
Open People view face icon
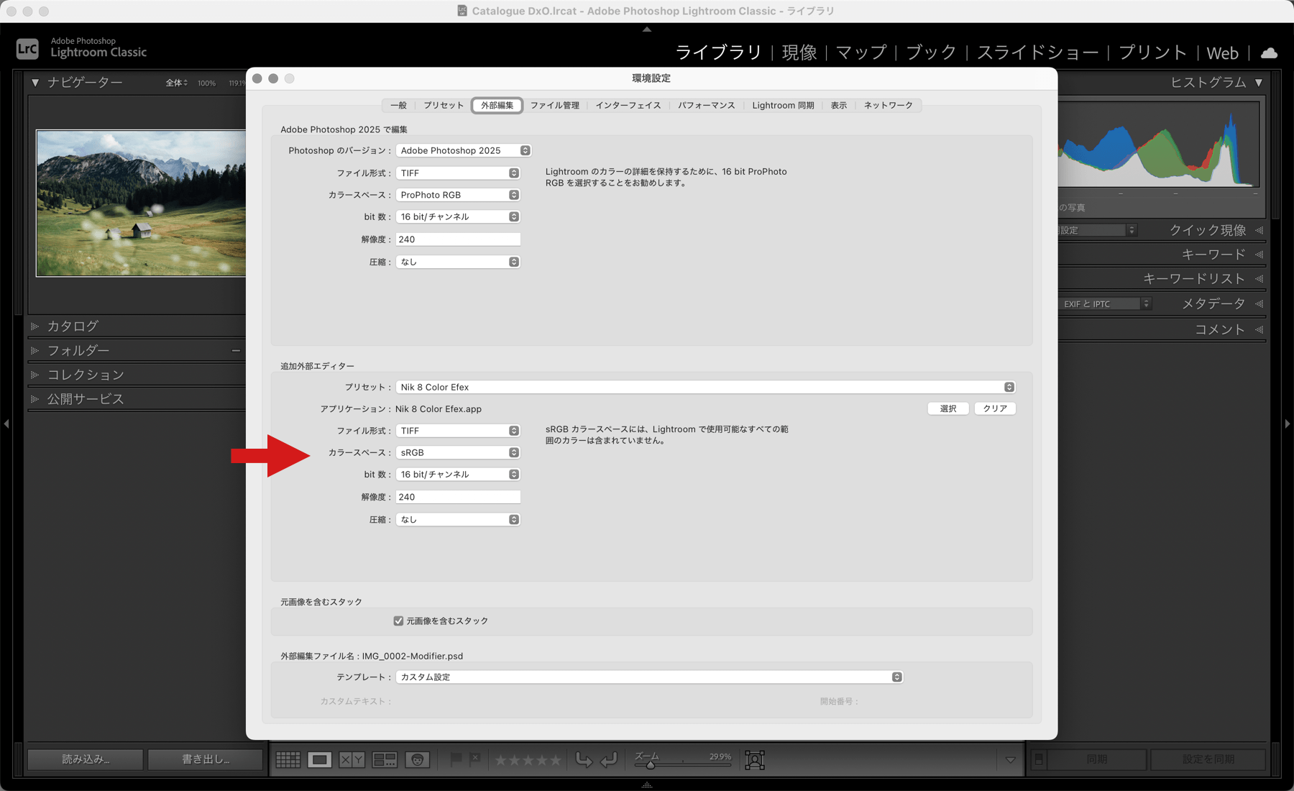[x=418, y=759]
